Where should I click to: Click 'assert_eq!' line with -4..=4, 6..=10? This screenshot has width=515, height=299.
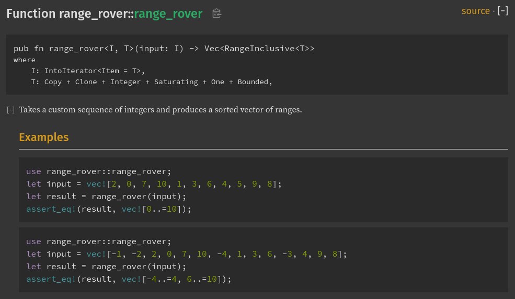(x=129, y=279)
